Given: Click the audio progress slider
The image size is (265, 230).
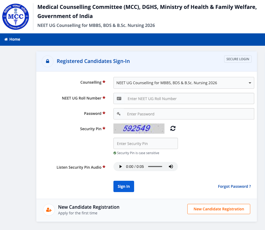Looking at the screenshot, I should [x=155, y=167].
